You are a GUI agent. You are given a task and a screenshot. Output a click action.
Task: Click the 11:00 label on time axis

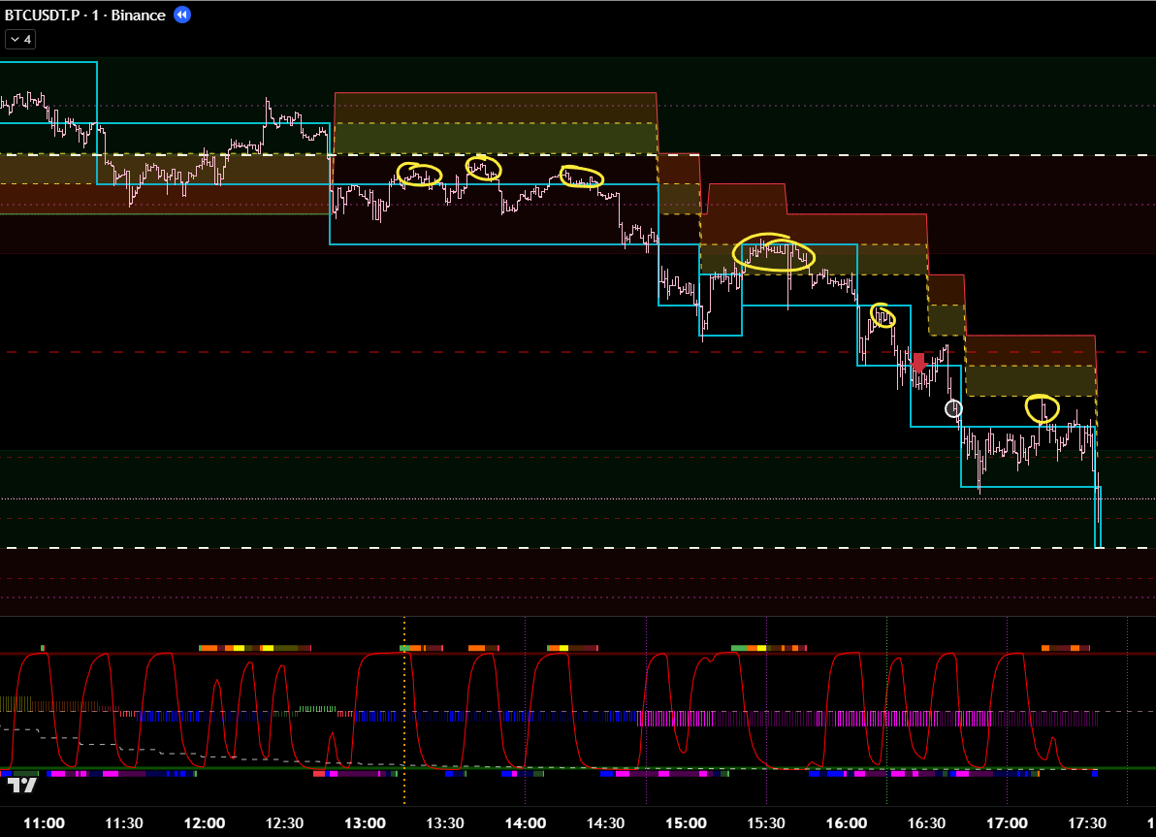point(44,823)
